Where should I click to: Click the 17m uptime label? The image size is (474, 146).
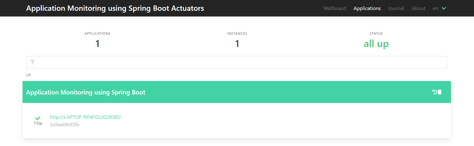[x=38, y=123]
